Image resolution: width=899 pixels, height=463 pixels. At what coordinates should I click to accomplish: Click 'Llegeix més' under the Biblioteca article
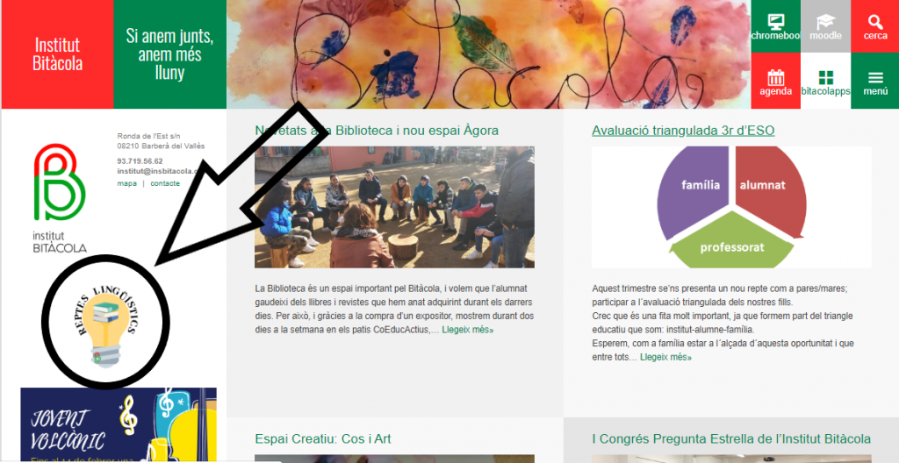click(x=468, y=330)
